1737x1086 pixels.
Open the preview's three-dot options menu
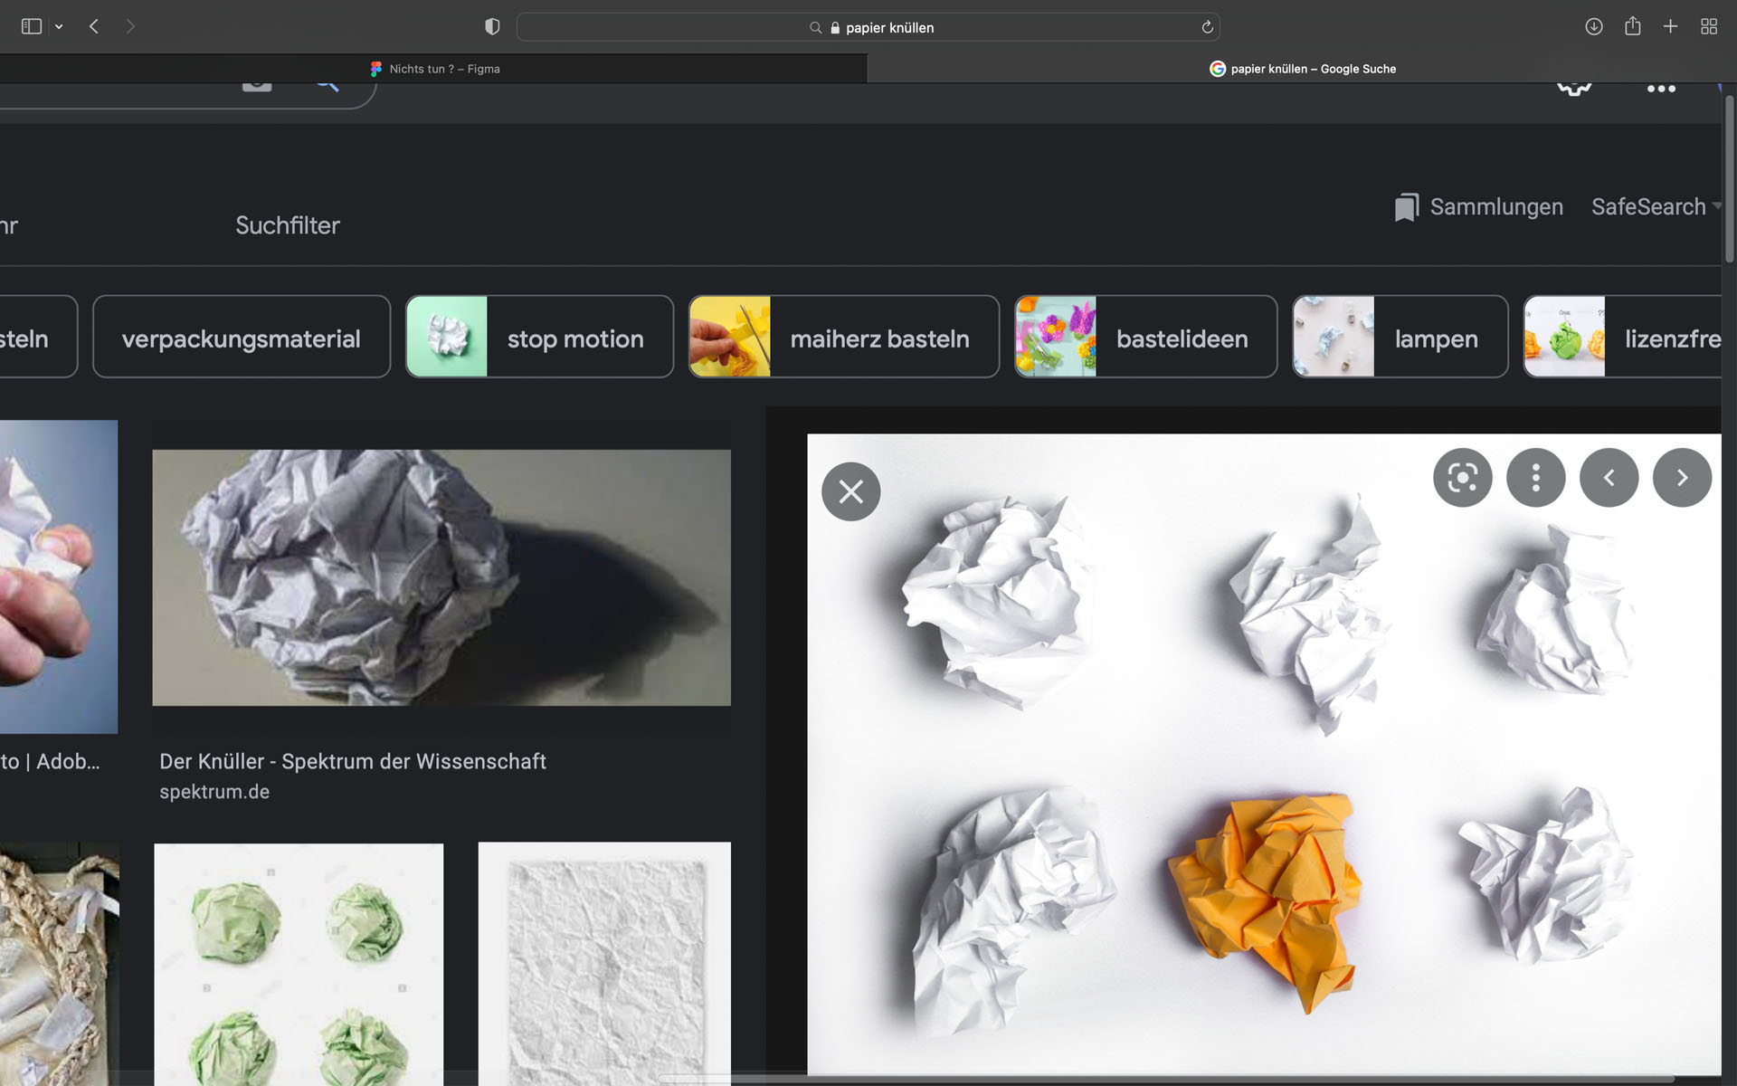pos(1535,478)
